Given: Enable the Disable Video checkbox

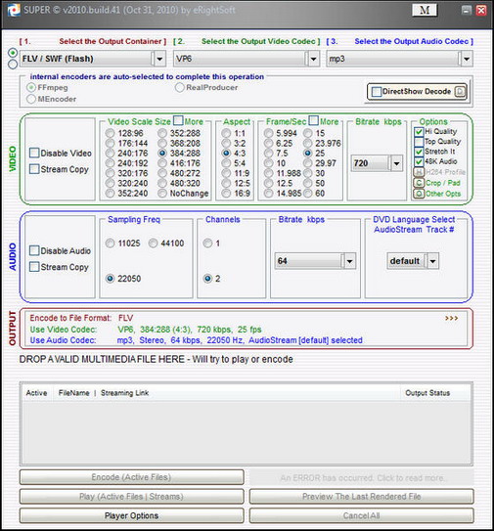Looking at the screenshot, I should pos(34,153).
